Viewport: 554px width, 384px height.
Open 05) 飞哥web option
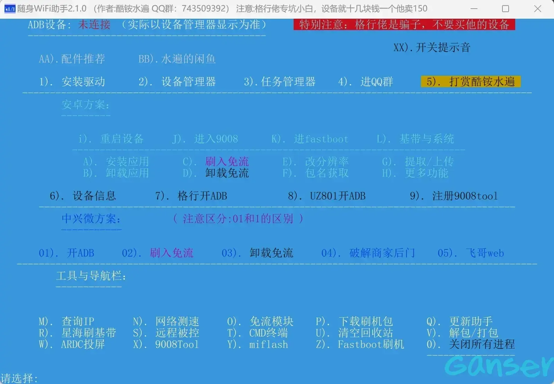pos(471,253)
